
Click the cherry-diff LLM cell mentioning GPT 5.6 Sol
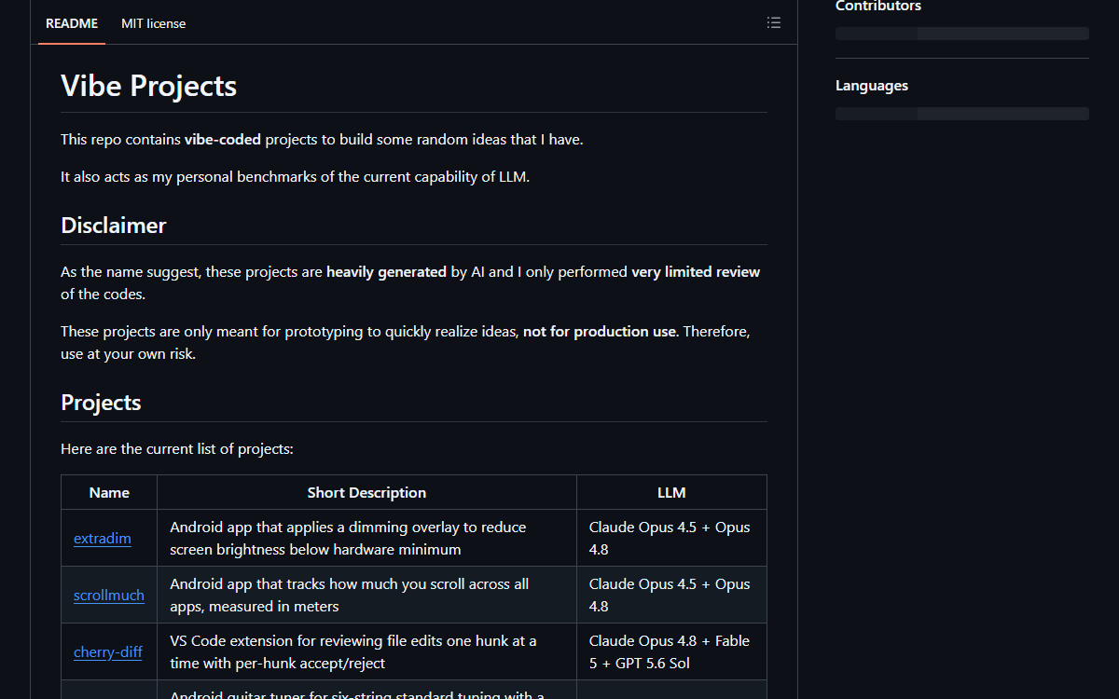671,652
